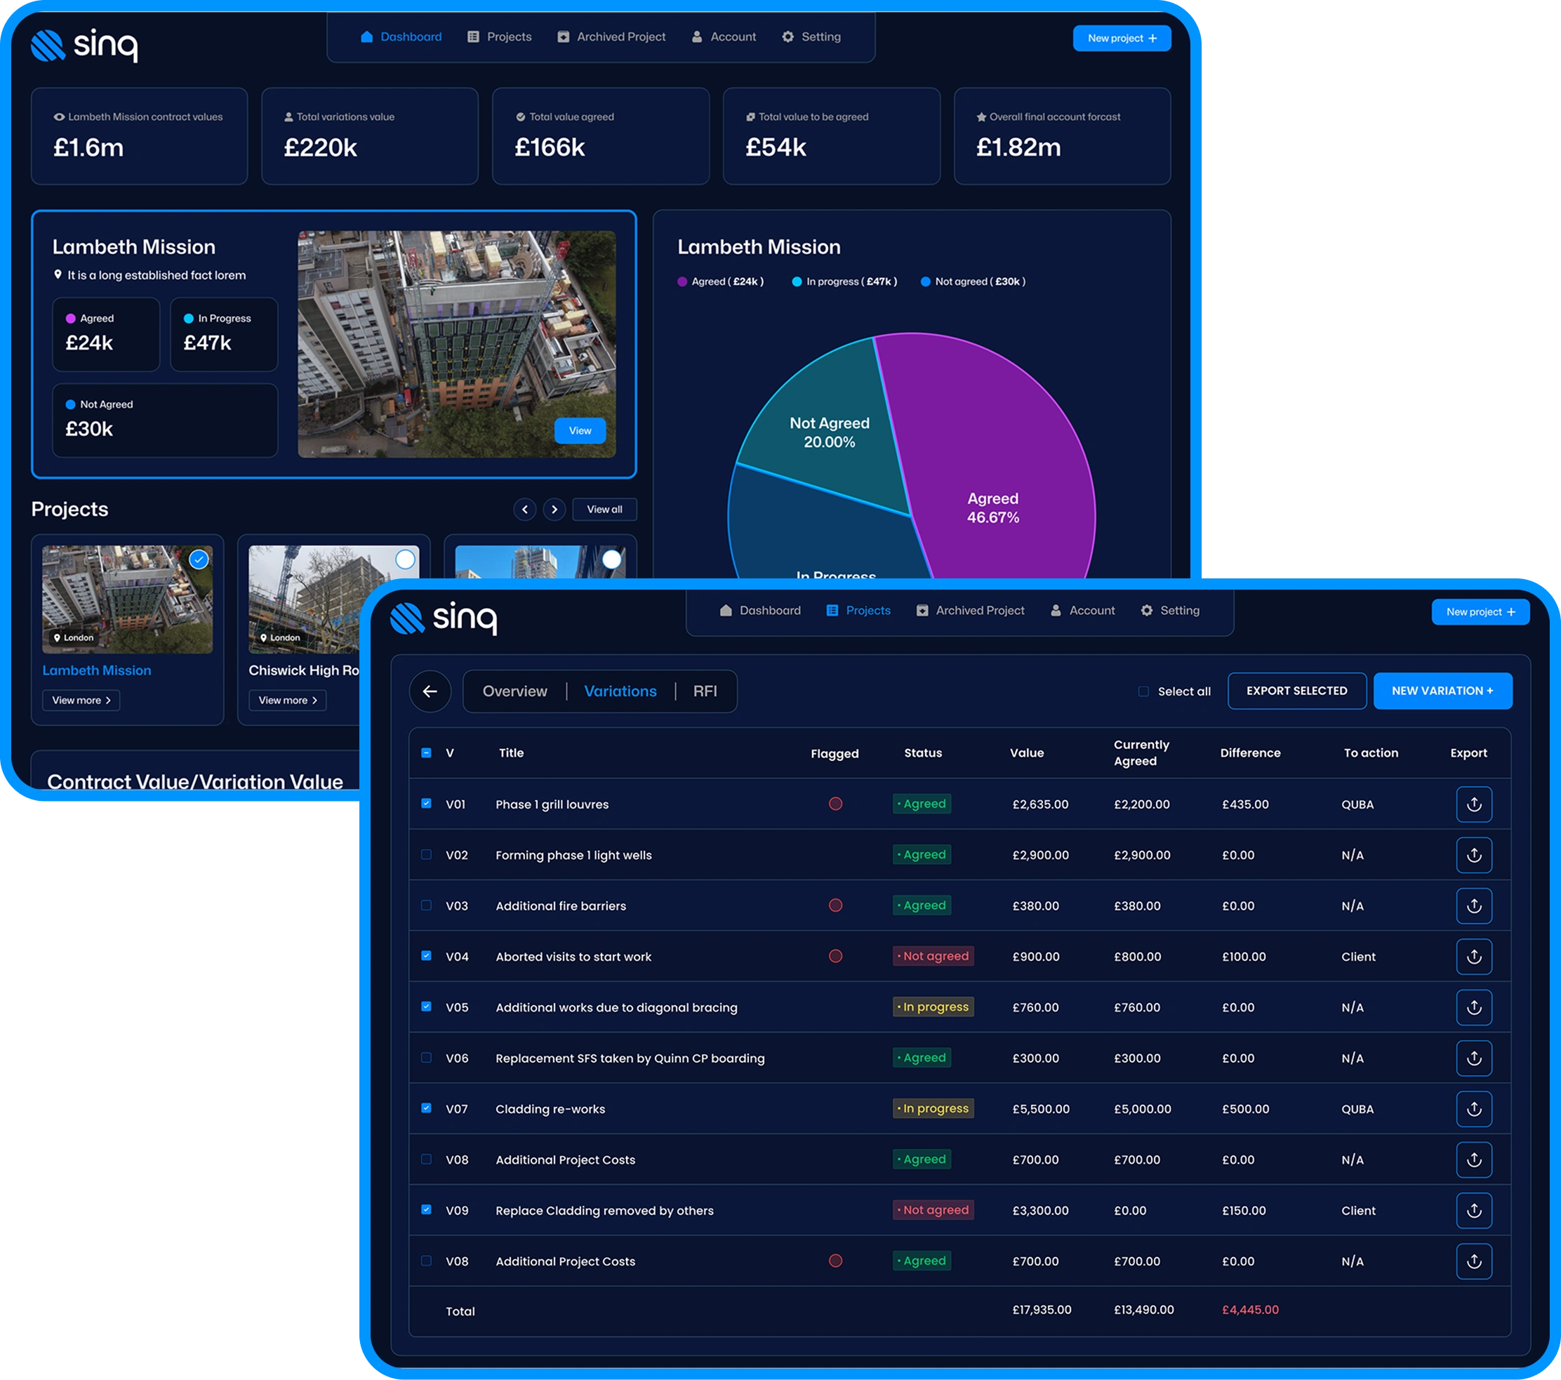Uncheck the V01 row checkbox
Screen dimensions: 1561x1380
pos(426,804)
